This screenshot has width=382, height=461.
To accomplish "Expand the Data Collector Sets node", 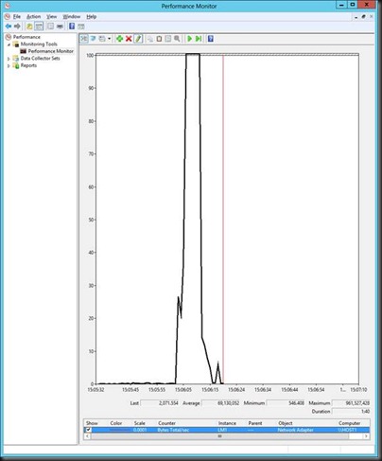I will coord(9,59).
